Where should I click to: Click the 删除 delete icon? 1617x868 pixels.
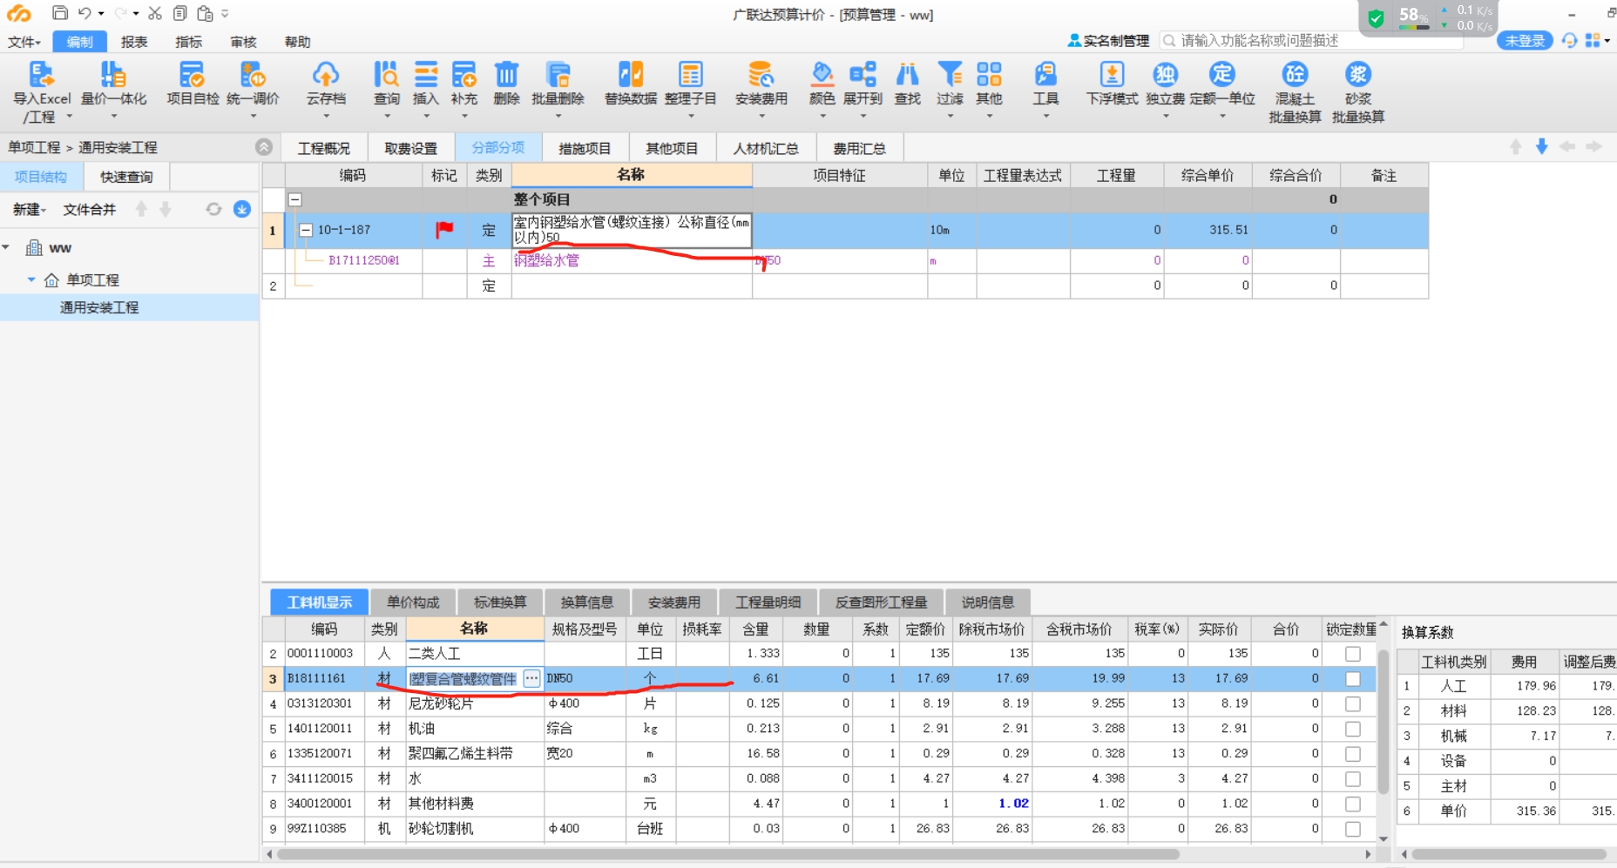click(506, 75)
